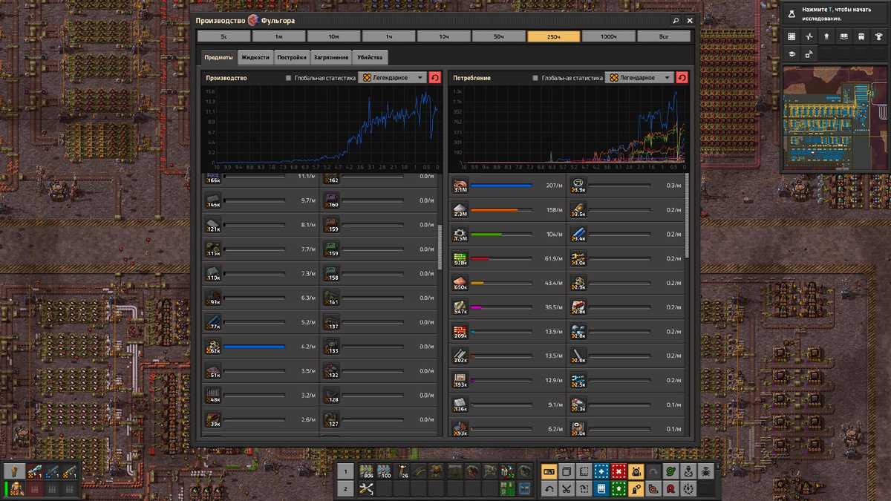The width and height of the screenshot is (891, 501).
Task: Open the blueprint book shortcut
Action: pyautogui.click(x=601, y=489)
